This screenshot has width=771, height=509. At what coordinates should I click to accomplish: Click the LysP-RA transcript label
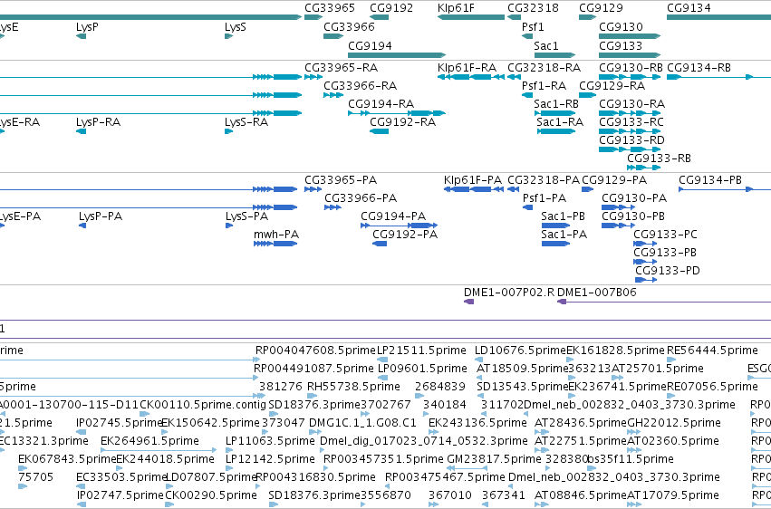tap(99, 122)
